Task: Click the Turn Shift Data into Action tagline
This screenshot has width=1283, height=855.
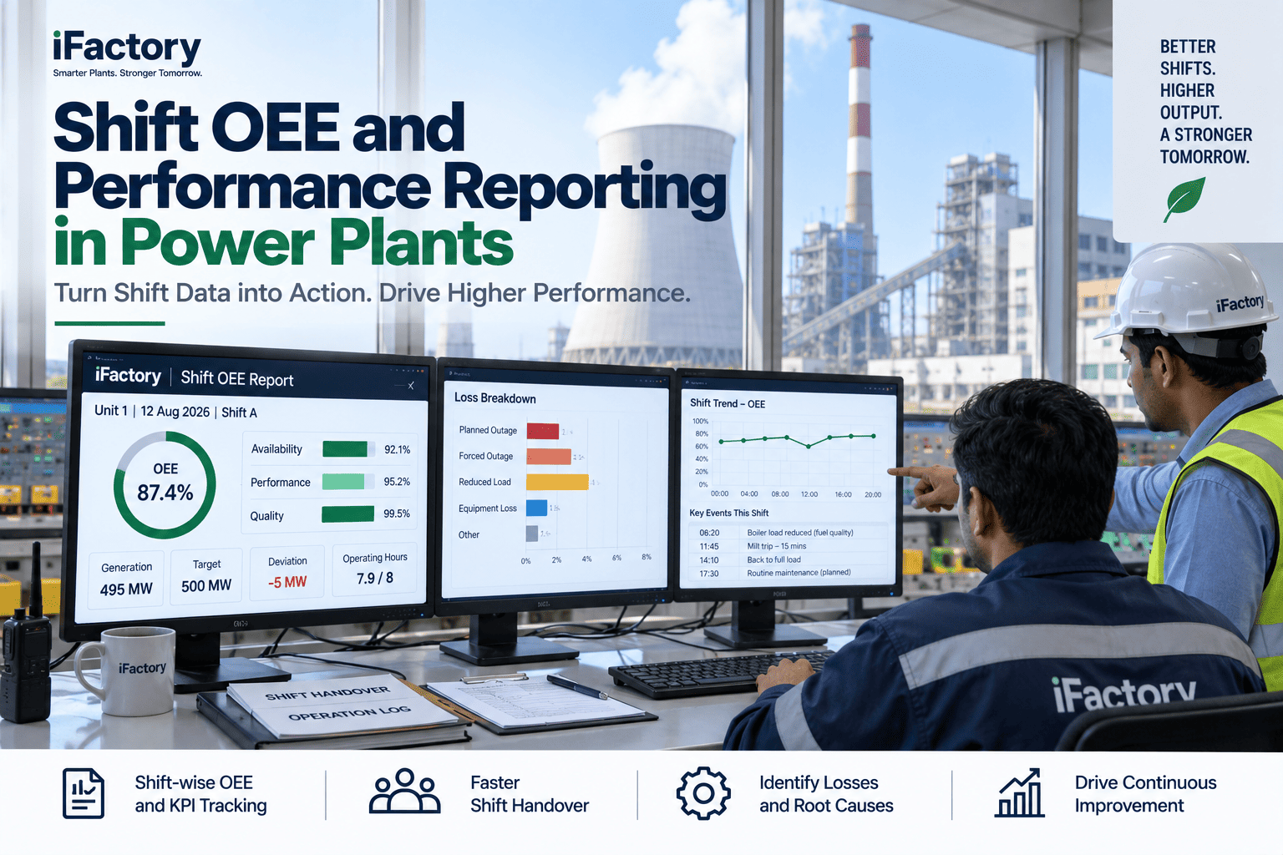Action: point(372,293)
